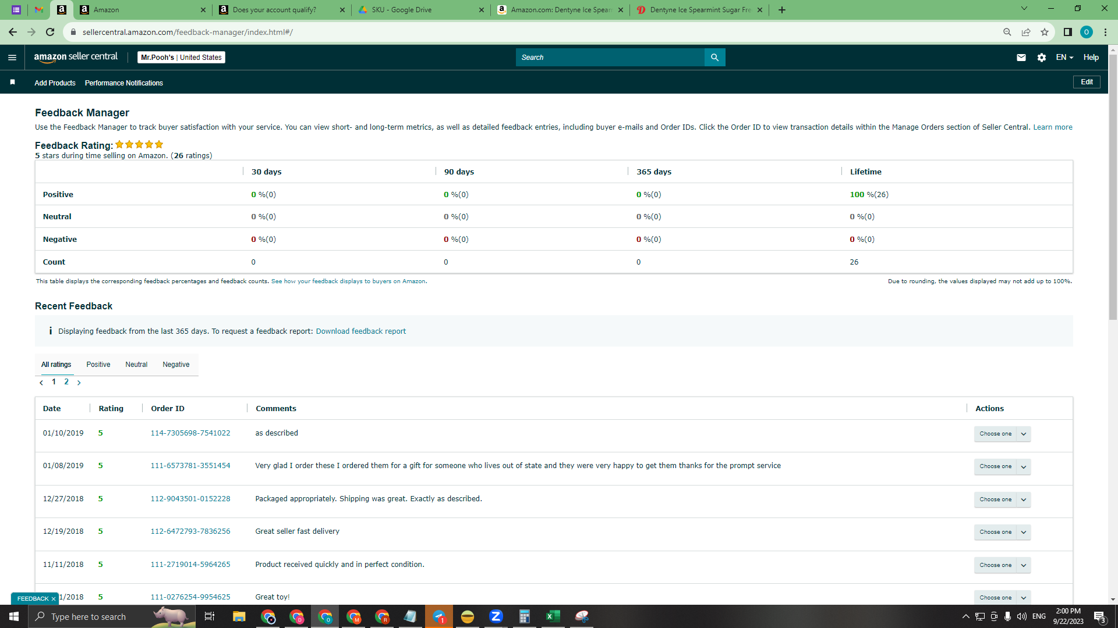
Task: Open Performance Notifications menu item
Action: 124,83
